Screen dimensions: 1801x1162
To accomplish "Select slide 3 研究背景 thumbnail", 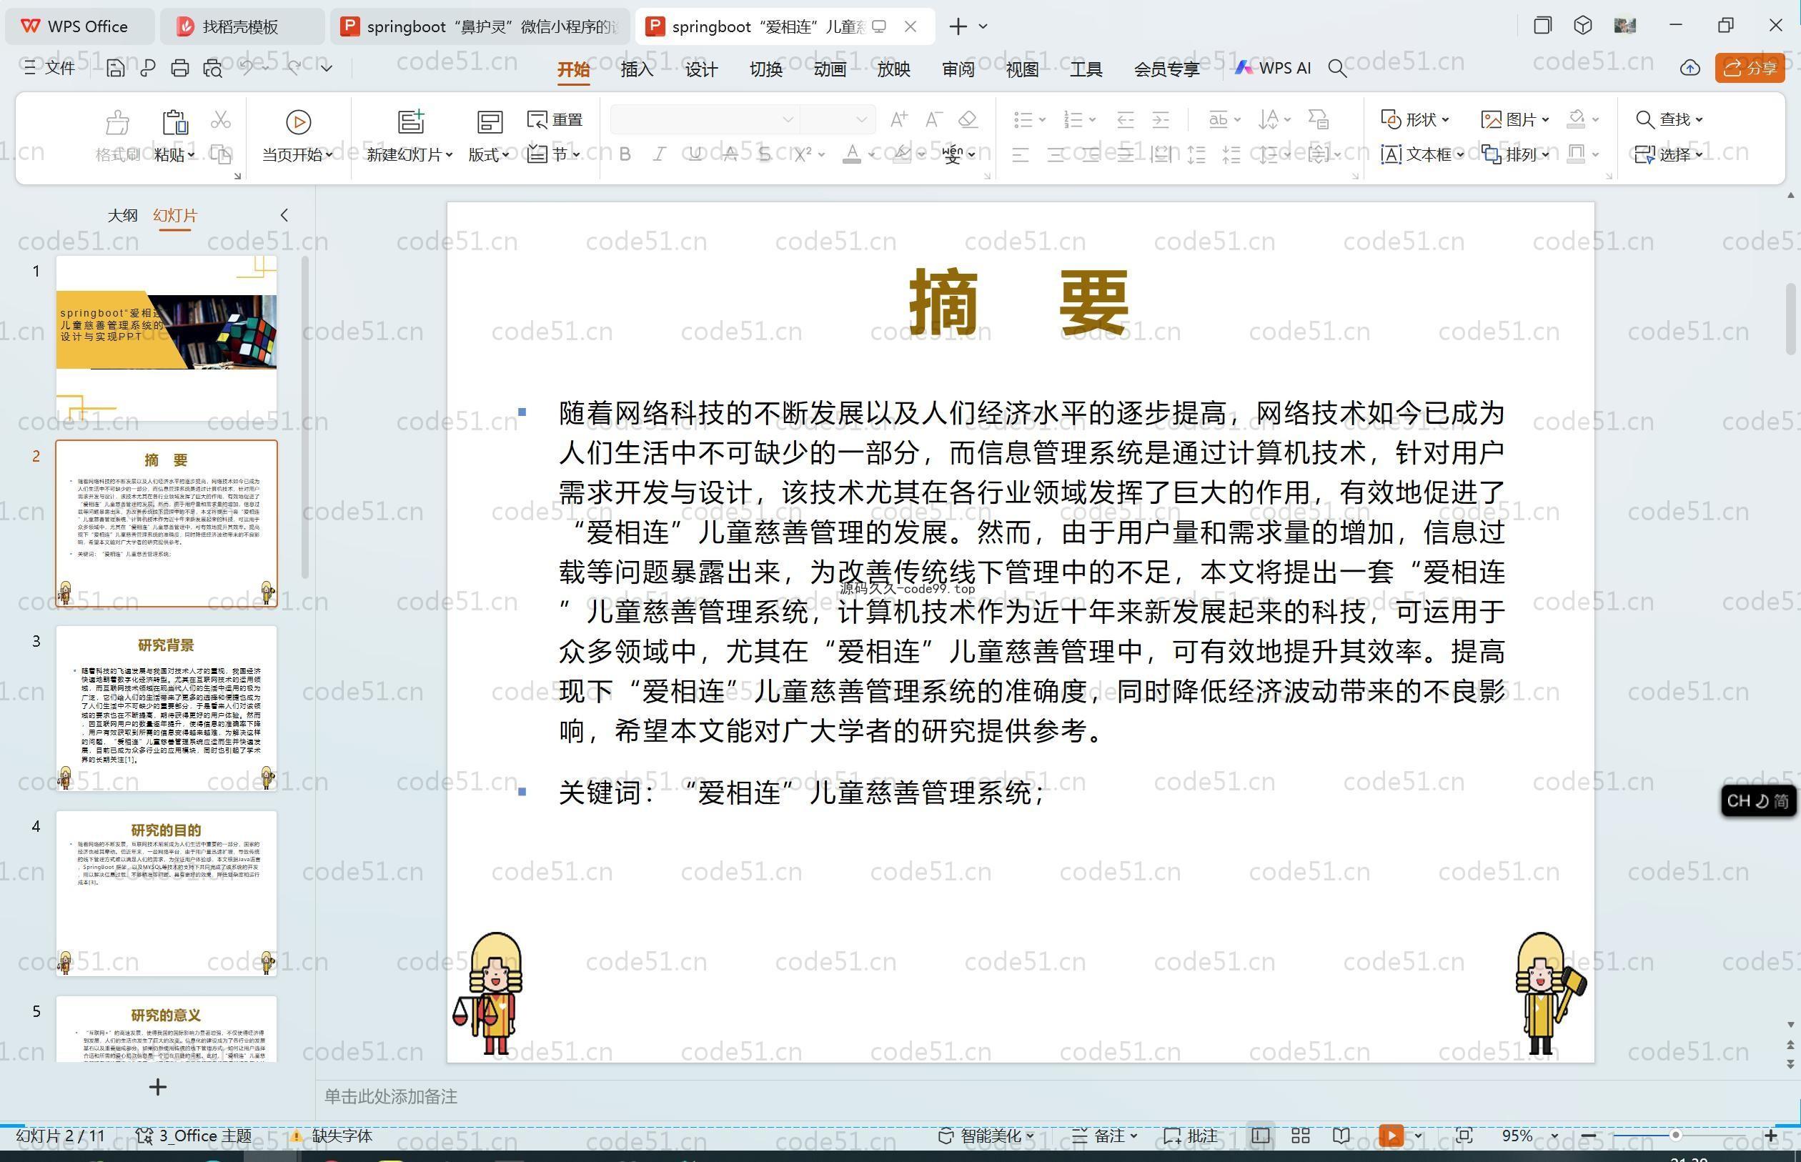I will pyautogui.click(x=166, y=708).
